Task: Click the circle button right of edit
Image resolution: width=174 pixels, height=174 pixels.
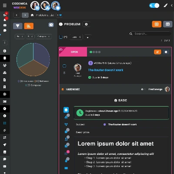Action: pos(166,52)
